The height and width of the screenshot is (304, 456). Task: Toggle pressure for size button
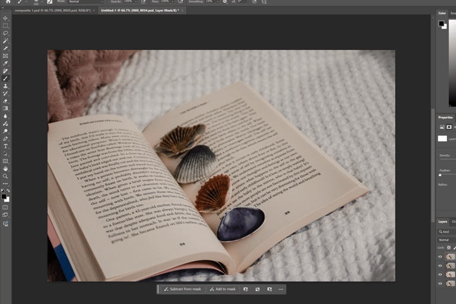point(255,2)
